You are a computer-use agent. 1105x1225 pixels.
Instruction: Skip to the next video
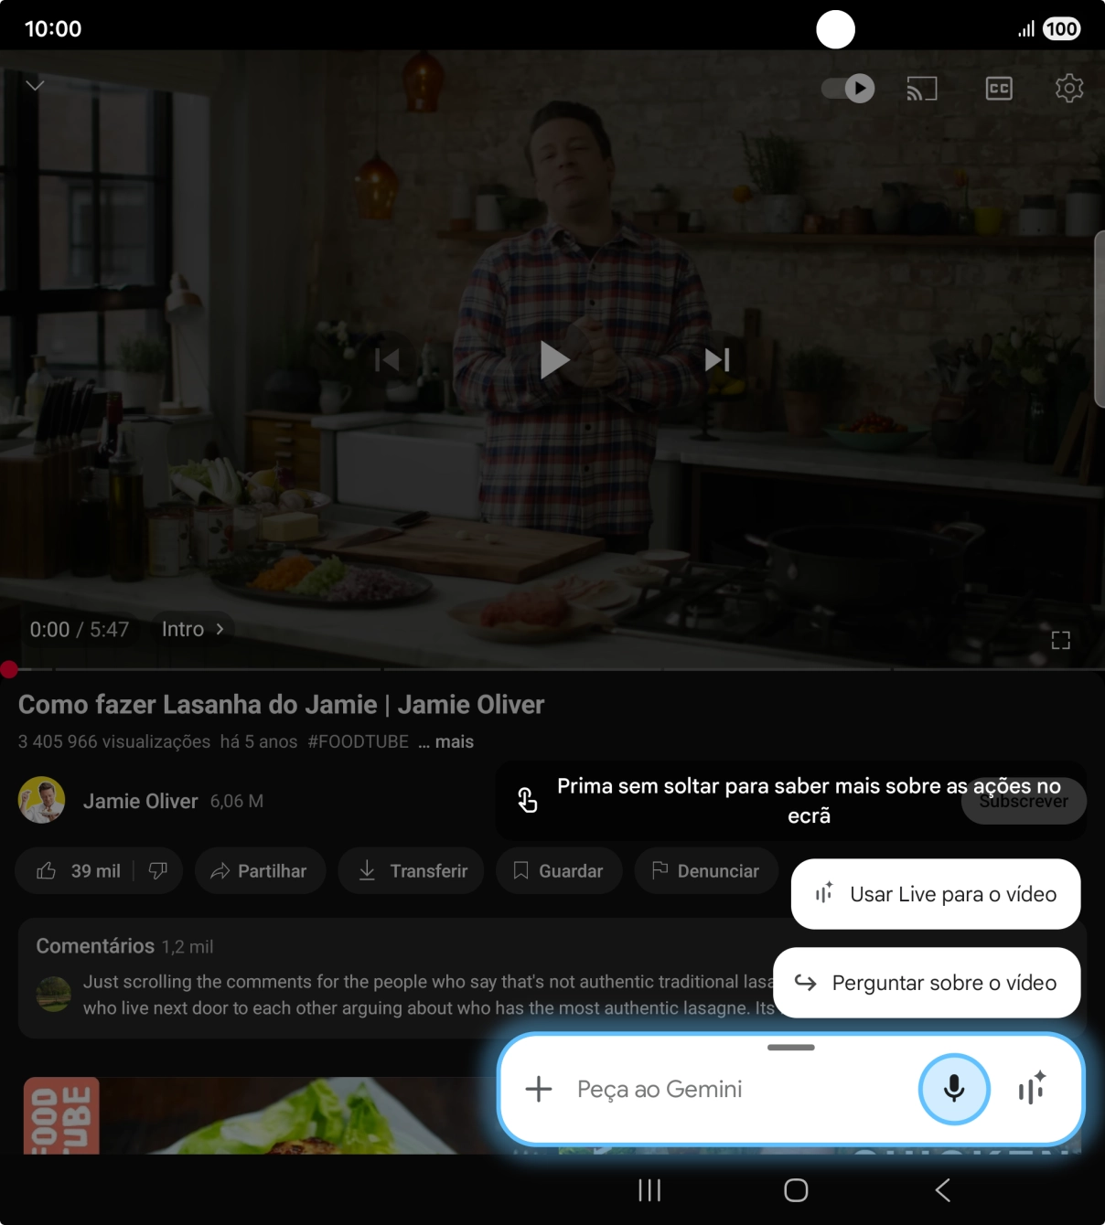(x=716, y=359)
